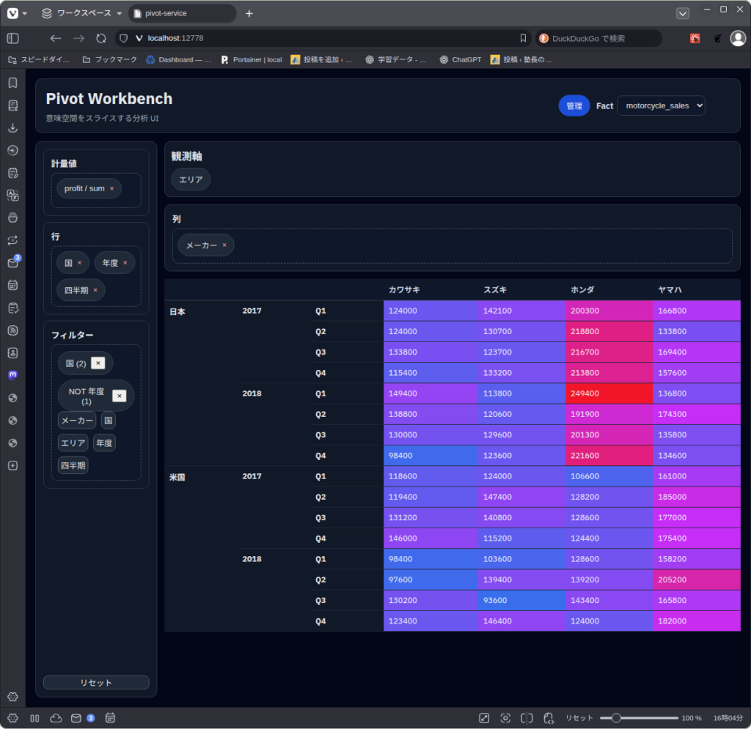Open the ChatGPT bookmark
The height and width of the screenshot is (729, 751).
461,59
